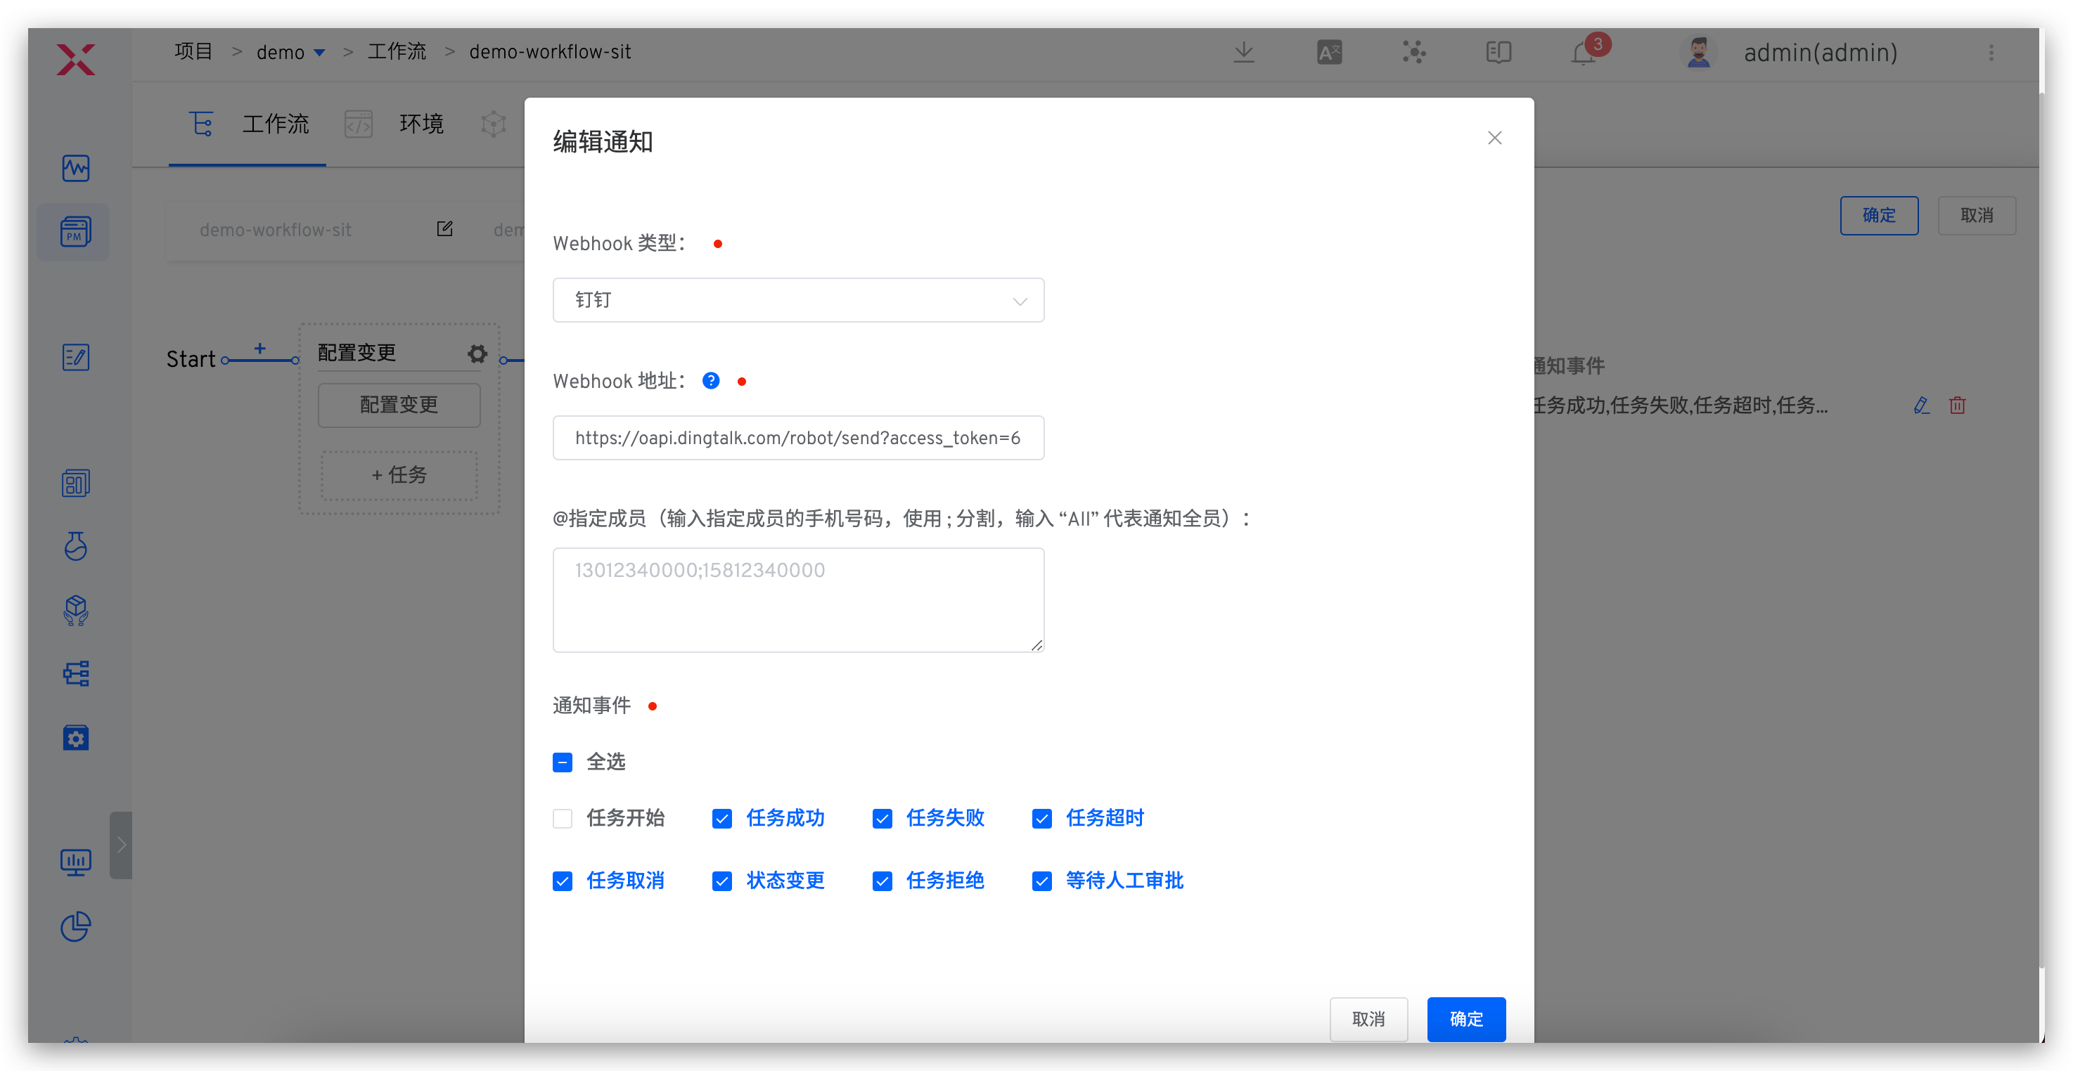Screen dimensions: 2073x1071
Task: Open the edit-form sidebar icon
Action: point(76,357)
